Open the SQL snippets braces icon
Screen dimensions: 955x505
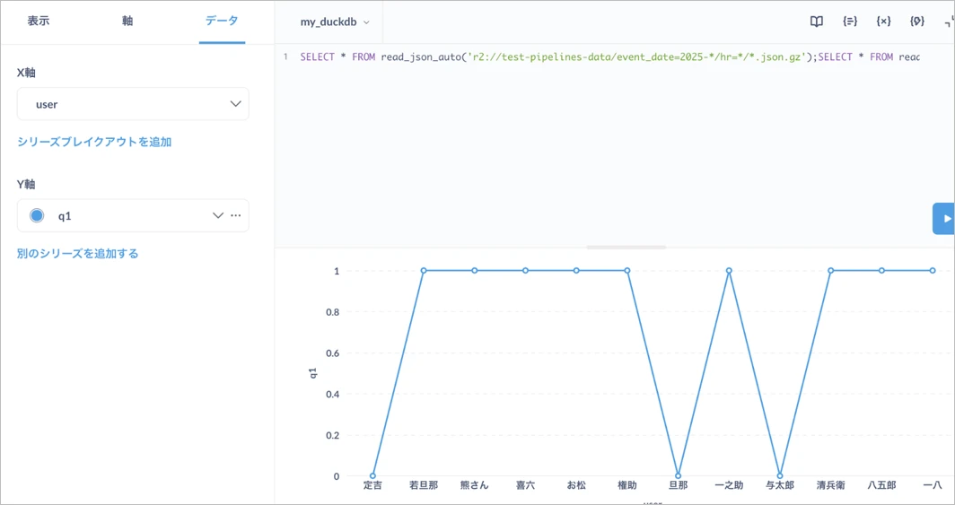[916, 22]
